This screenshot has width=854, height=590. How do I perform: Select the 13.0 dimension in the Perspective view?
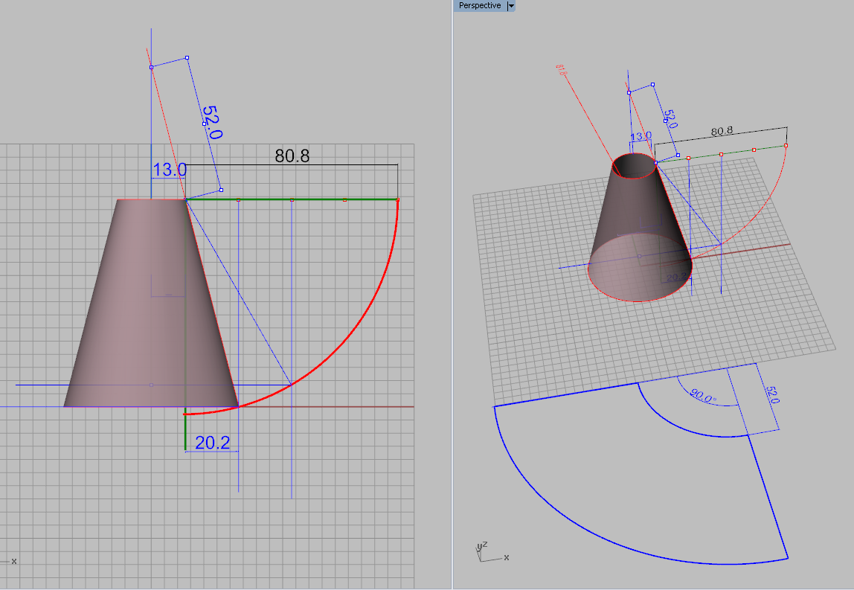(641, 135)
